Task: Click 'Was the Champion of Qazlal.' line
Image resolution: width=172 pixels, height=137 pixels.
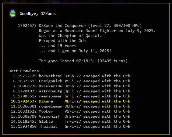Action: [70, 36]
